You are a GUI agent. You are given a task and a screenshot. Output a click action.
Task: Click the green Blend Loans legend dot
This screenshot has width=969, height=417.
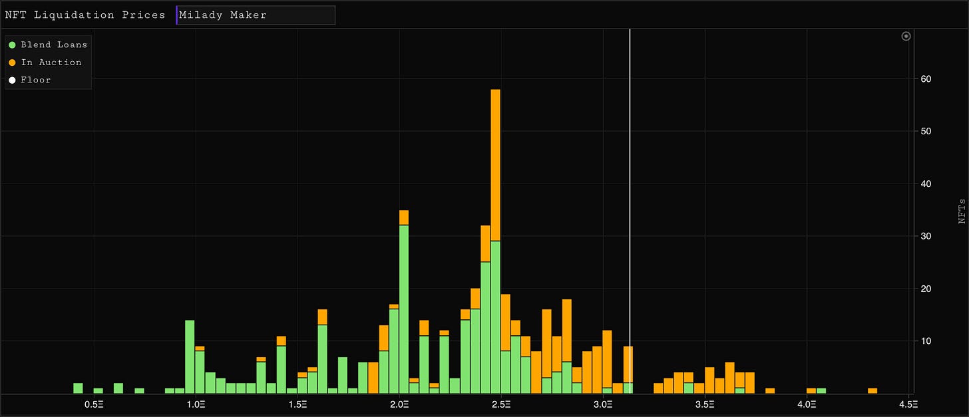click(12, 45)
